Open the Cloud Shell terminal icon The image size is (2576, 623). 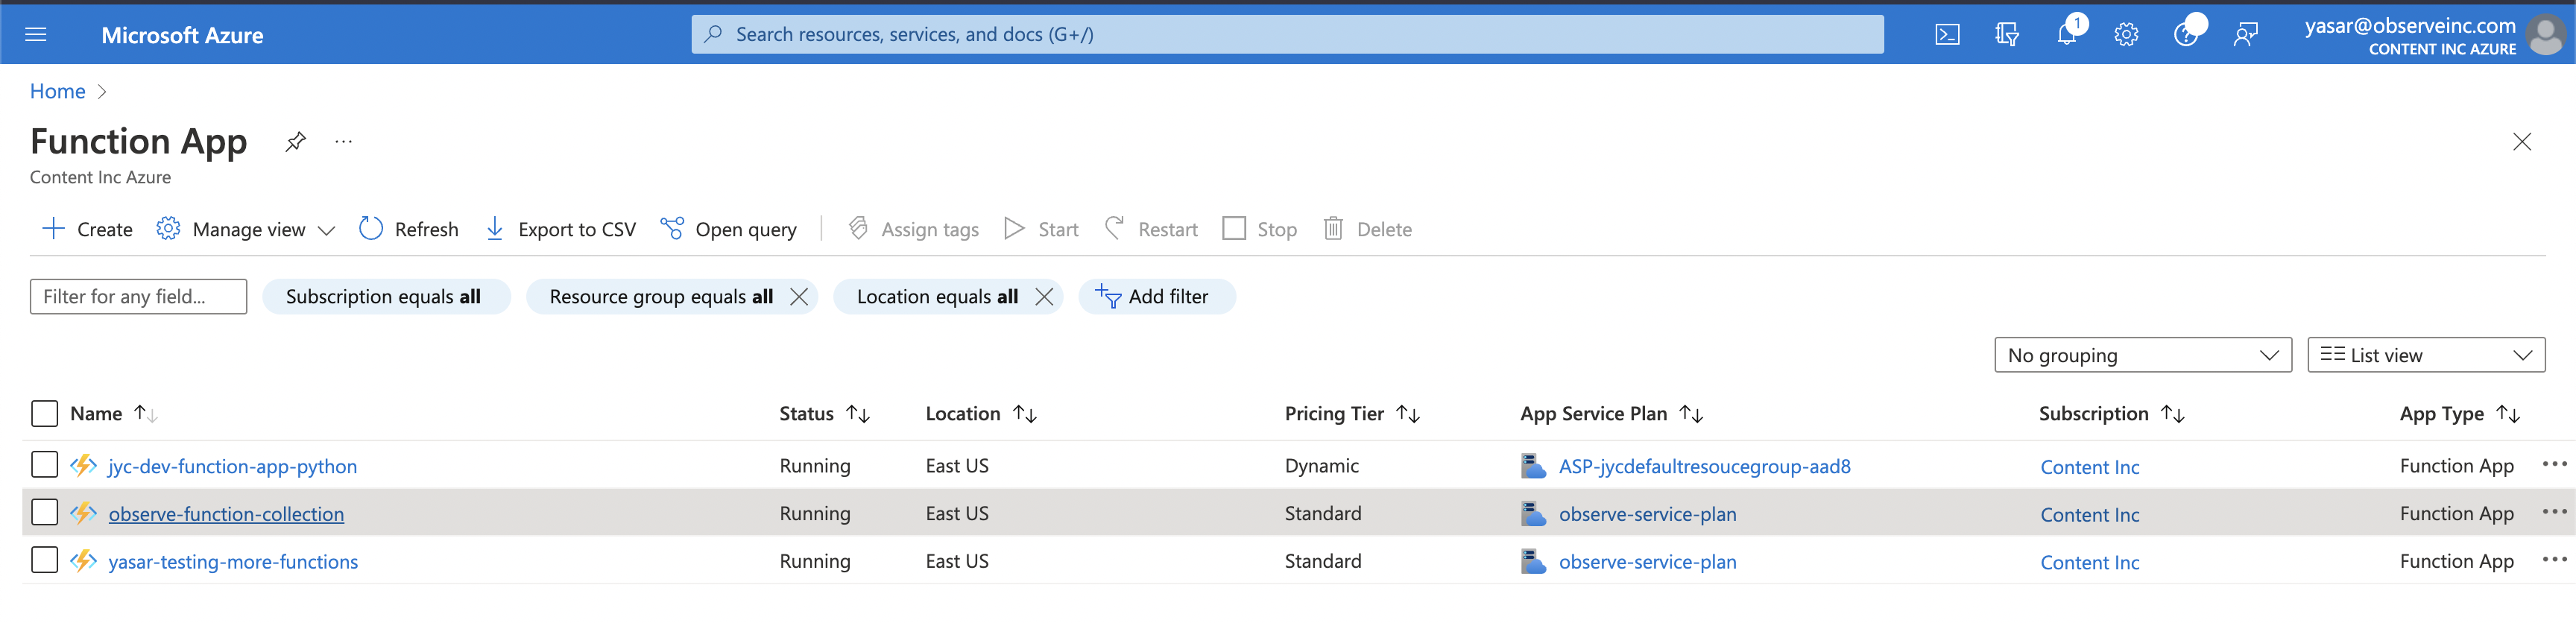point(1946,35)
